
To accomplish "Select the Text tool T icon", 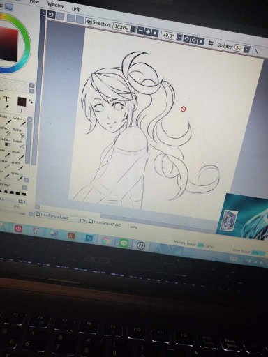I will tap(6, 100).
